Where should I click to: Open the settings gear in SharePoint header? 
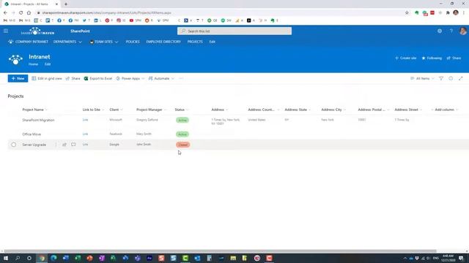coord(440,31)
